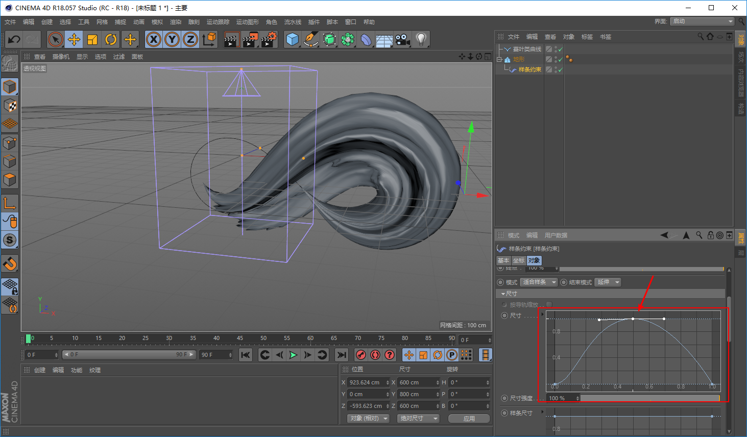
Task: Select the 蔓叶类曲线 object in tree
Action: pyautogui.click(x=527, y=49)
